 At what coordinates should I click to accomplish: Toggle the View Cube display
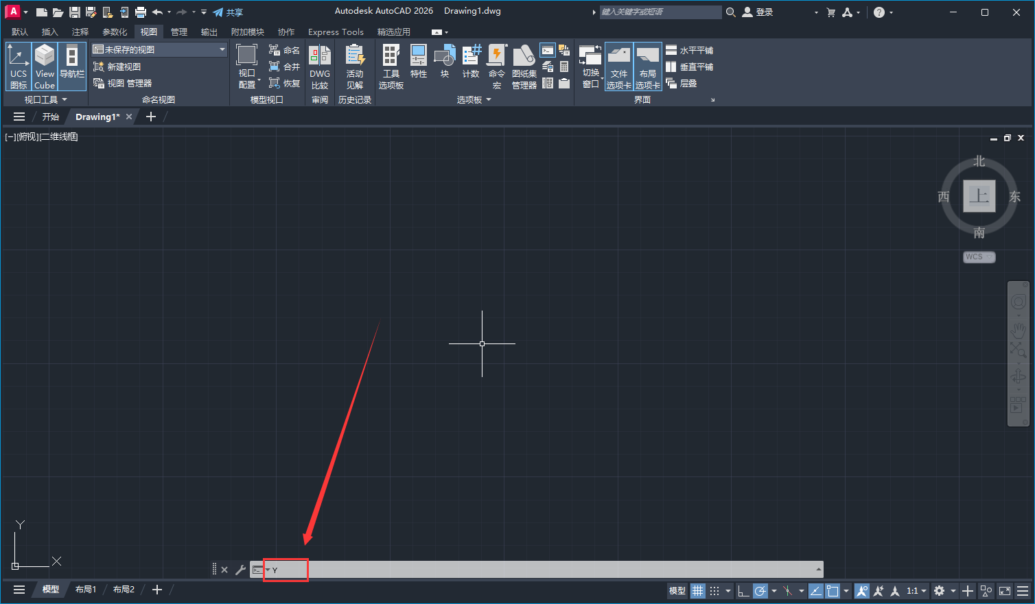coord(45,67)
